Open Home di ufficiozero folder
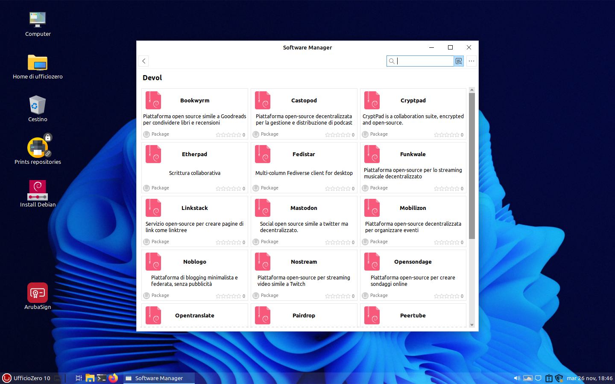Viewport: 615px width, 384px height. coord(38,67)
